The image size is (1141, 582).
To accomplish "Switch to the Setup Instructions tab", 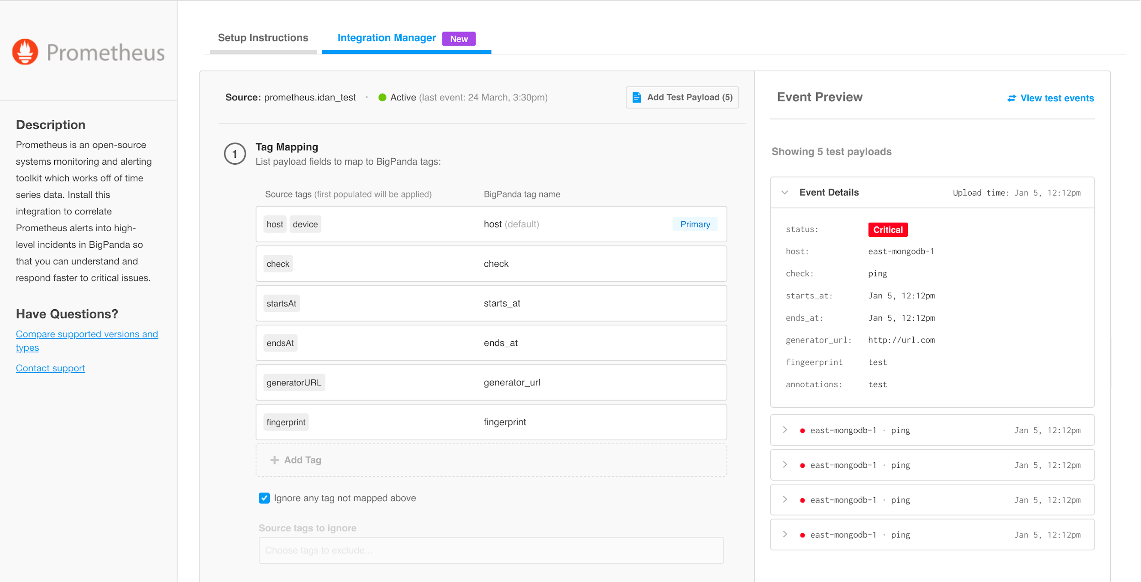I will click(263, 38).
